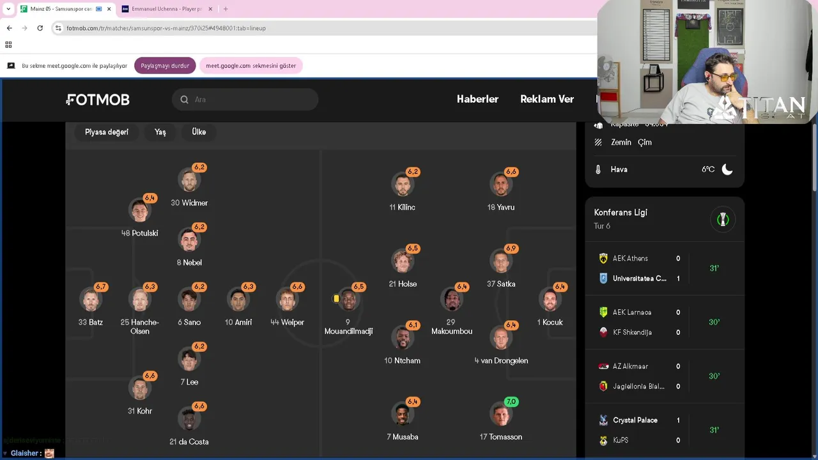Select the Piyasa değeri filter
The width and height of the screenshot is (818, 460).
(x=107, y=132)
